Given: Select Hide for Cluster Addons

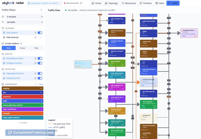Looking at the screenshot, I should click(x=36, y=48).
